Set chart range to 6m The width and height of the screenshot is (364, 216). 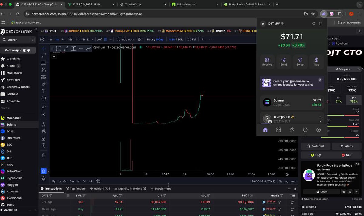point(65,181)
